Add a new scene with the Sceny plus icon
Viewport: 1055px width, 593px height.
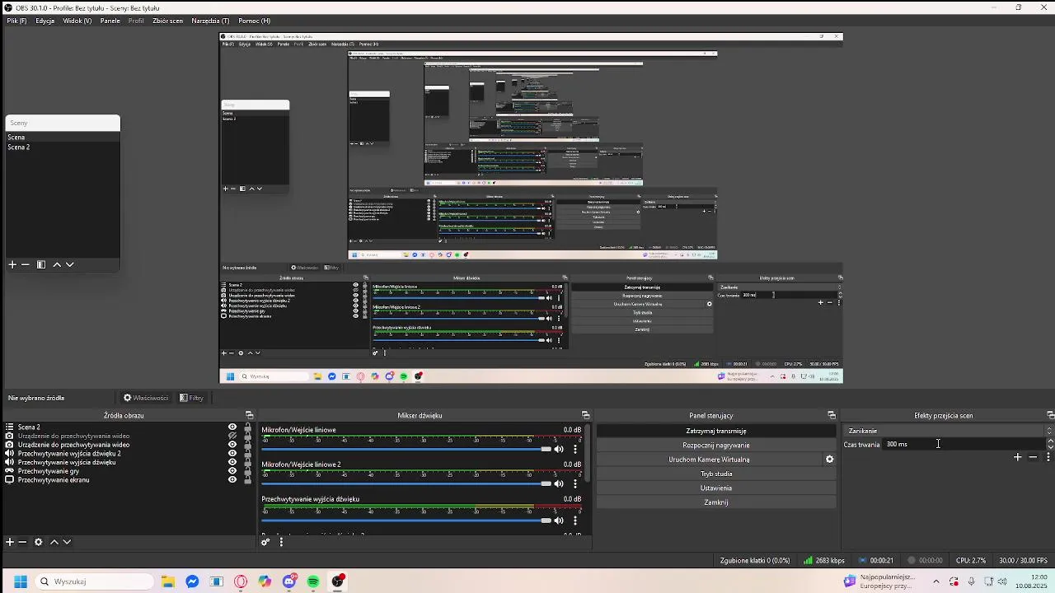12,264
